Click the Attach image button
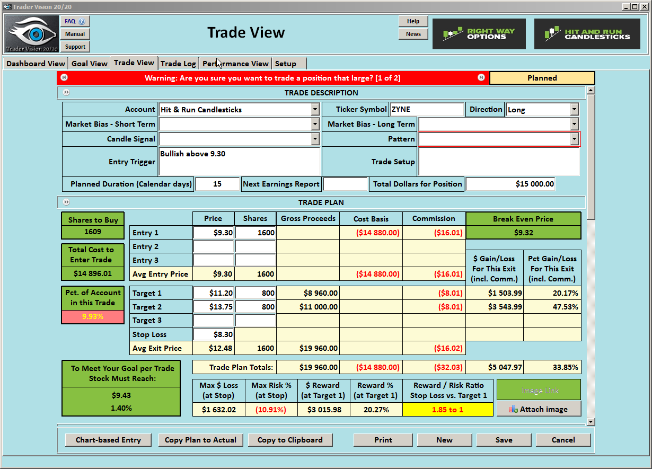The image size is (652, 469). coord(539,409)
